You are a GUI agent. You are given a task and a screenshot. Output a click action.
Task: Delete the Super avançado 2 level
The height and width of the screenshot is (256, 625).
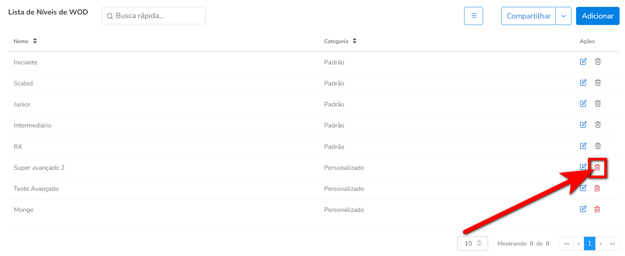[x=597, y=167]
